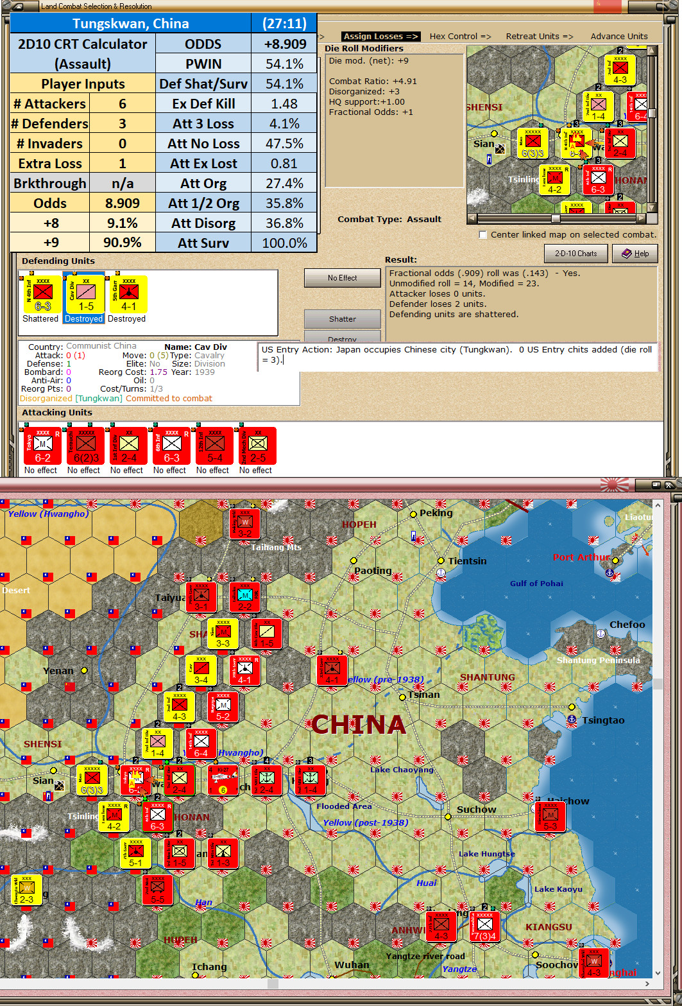Go to the Advance Units step
The image size is (682, 1006).
tap(618, 36)
